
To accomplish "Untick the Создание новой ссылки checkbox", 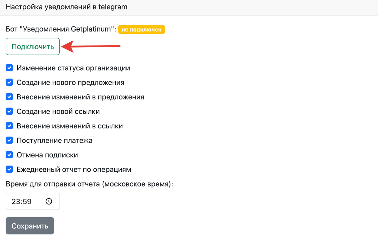I will click(x=9, y=111).
